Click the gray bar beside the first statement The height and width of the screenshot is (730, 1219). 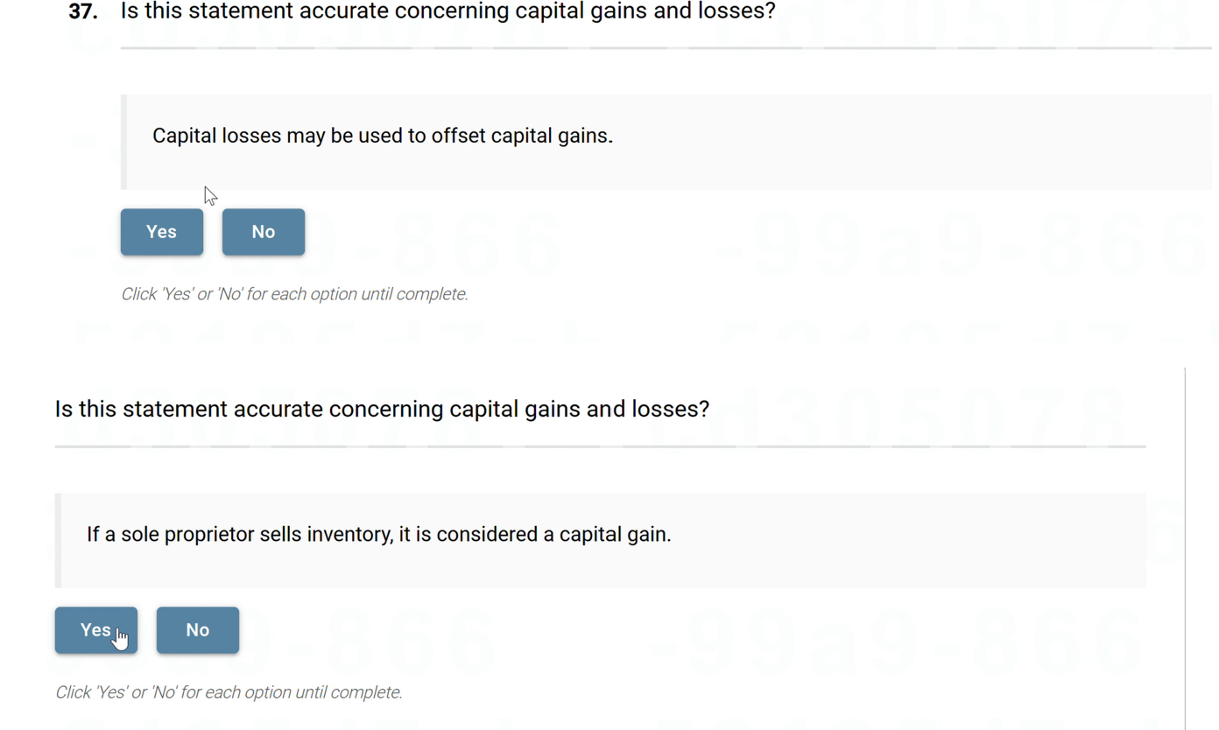124,142
